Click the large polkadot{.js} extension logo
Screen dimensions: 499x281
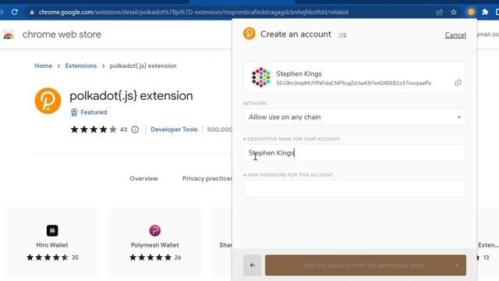[x=48, y=101]
